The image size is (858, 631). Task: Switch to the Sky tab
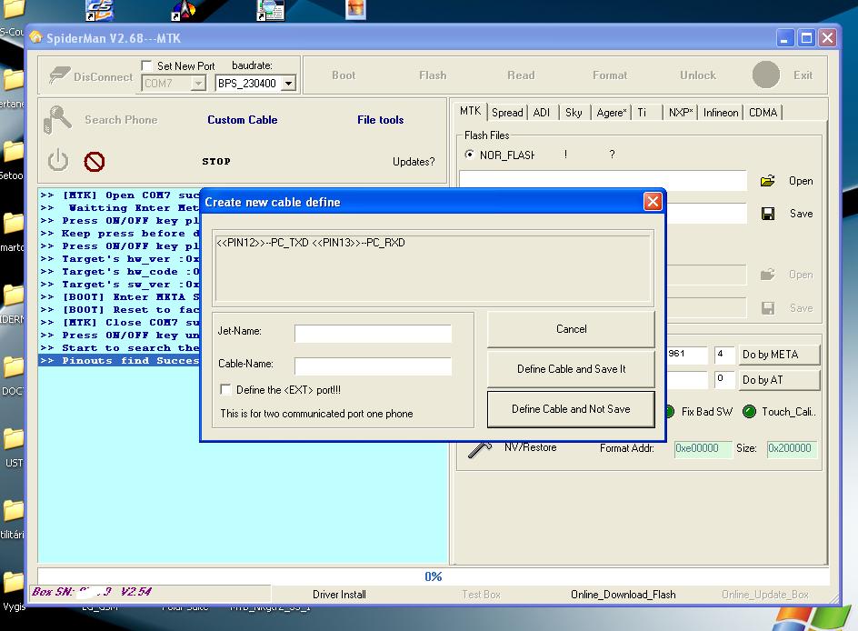click(574, 112)
